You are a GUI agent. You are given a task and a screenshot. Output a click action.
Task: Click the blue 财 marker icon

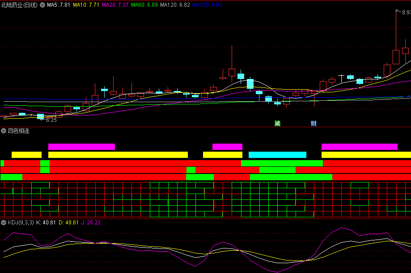pyautogui.click(x=314, y=123)
